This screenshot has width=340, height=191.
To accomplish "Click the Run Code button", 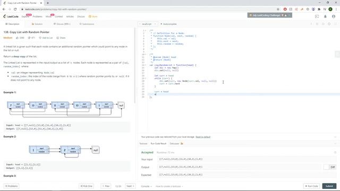I will tap(312, 186).
